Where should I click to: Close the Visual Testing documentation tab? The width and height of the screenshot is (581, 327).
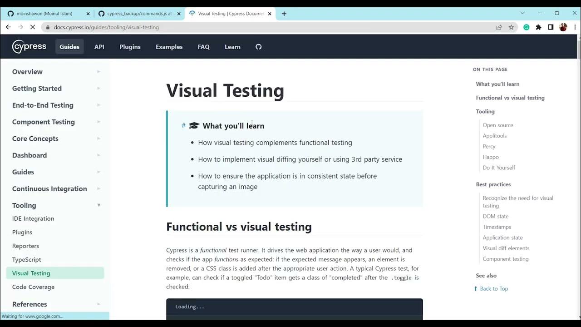coord(270,14)
